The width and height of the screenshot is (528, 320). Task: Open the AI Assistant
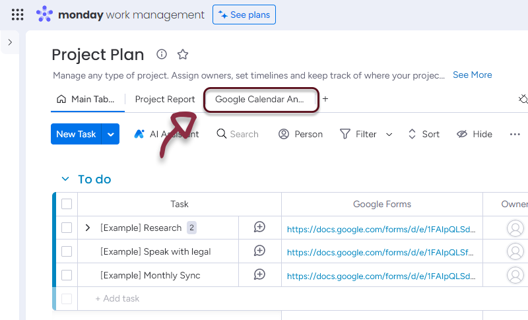(x=166, y=134)
